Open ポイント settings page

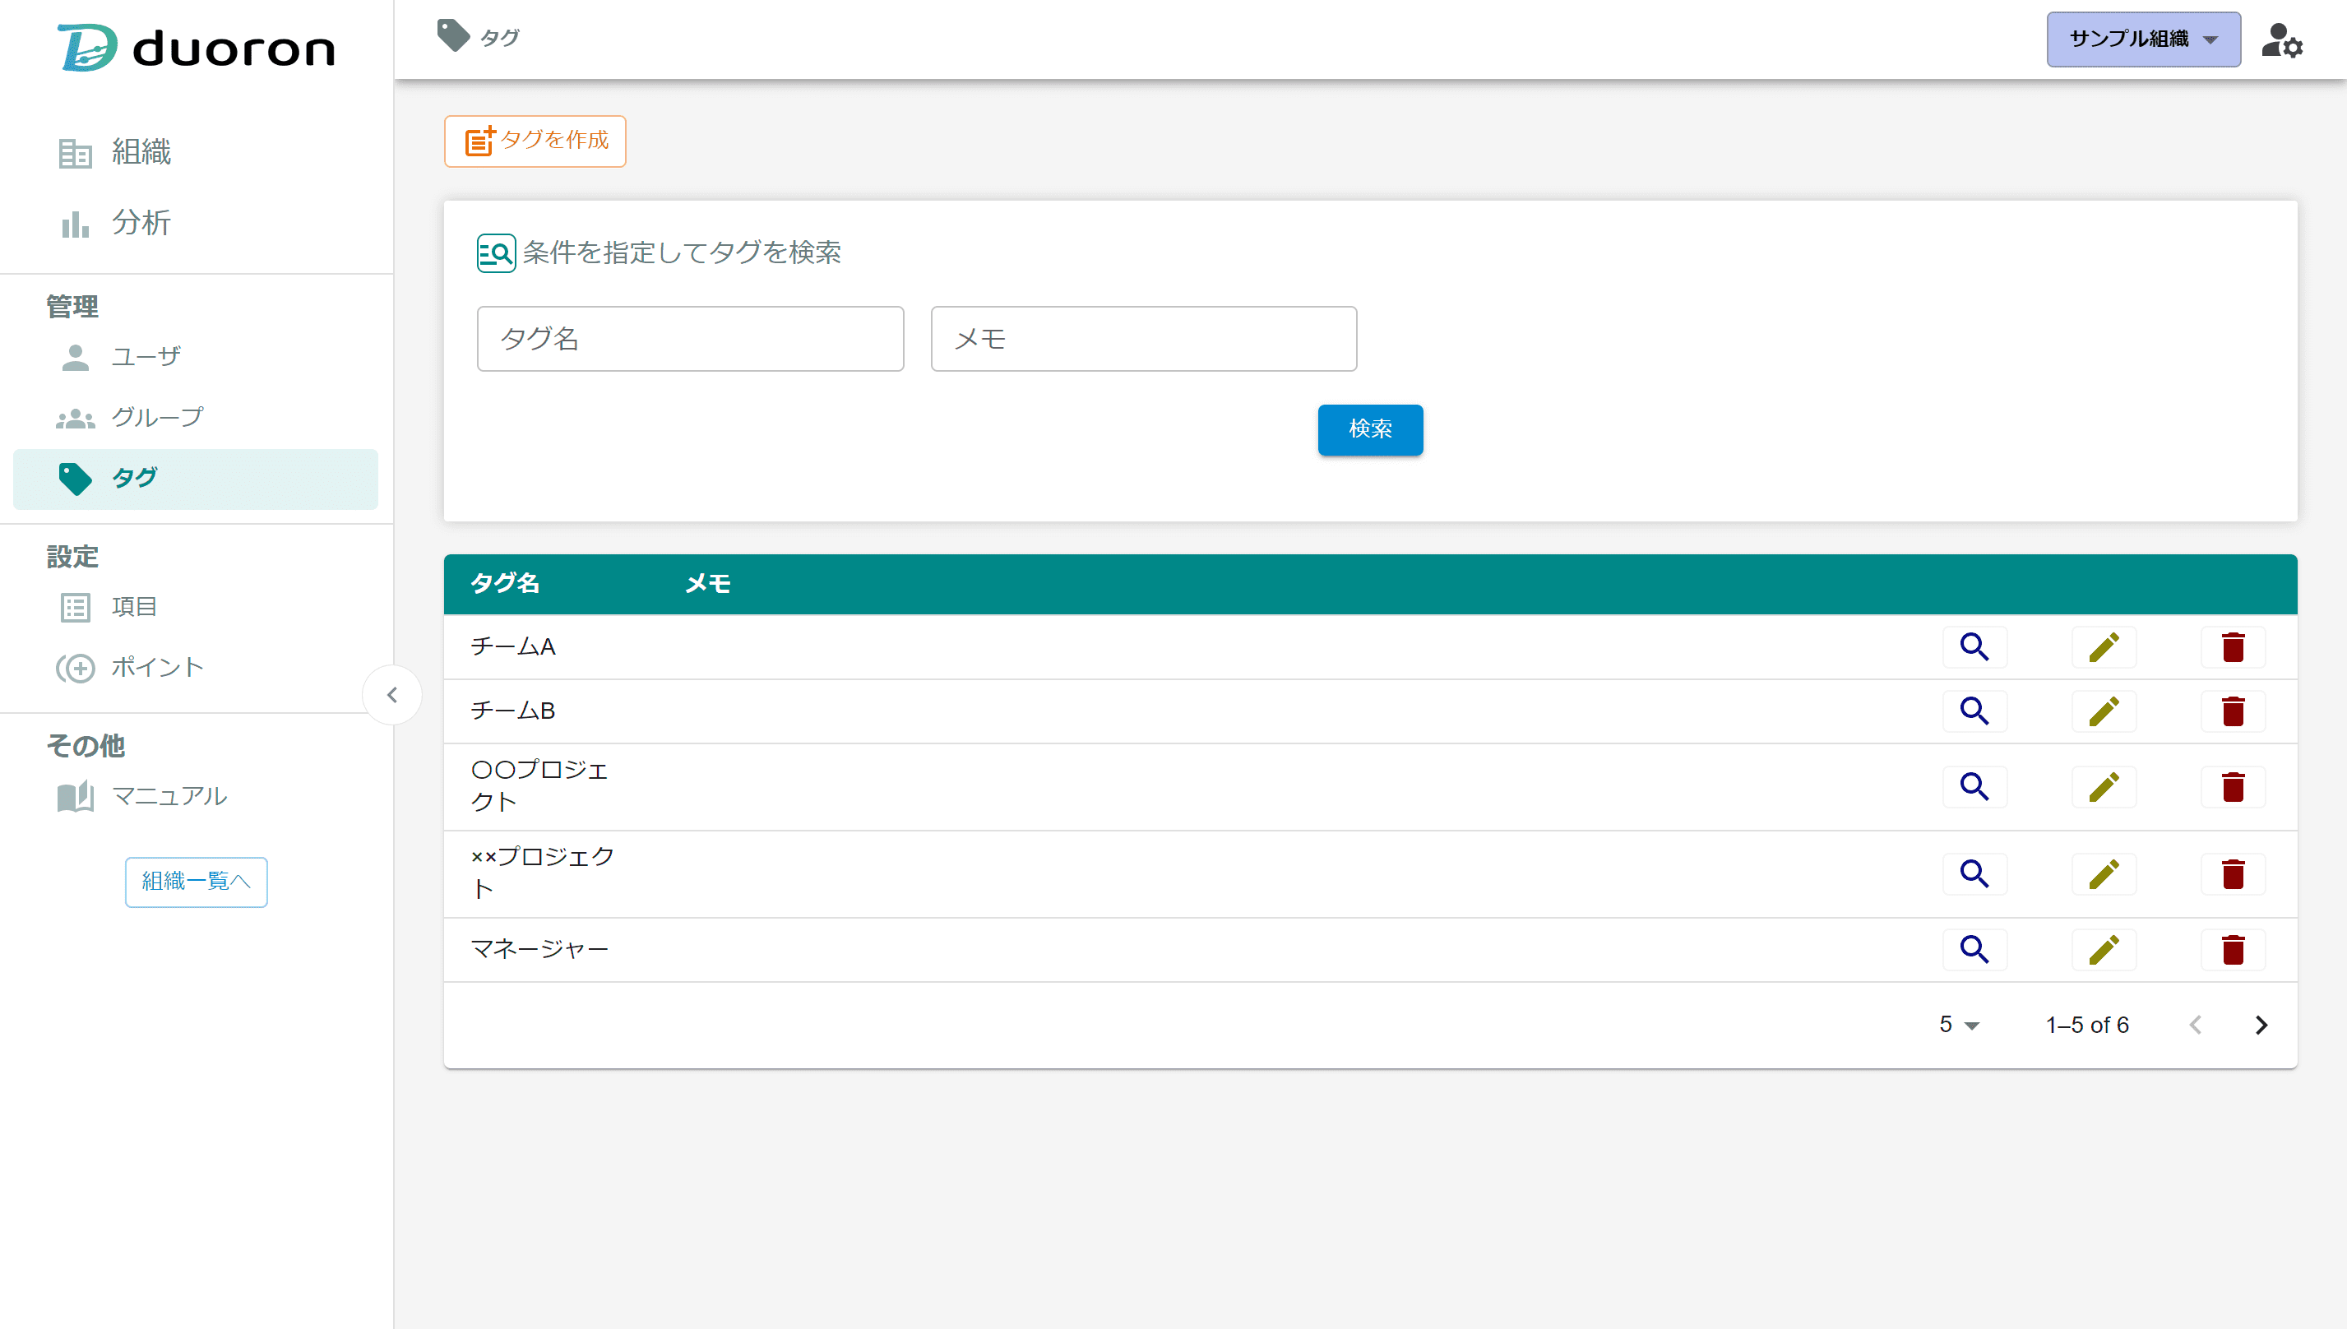tap(197, 668)
